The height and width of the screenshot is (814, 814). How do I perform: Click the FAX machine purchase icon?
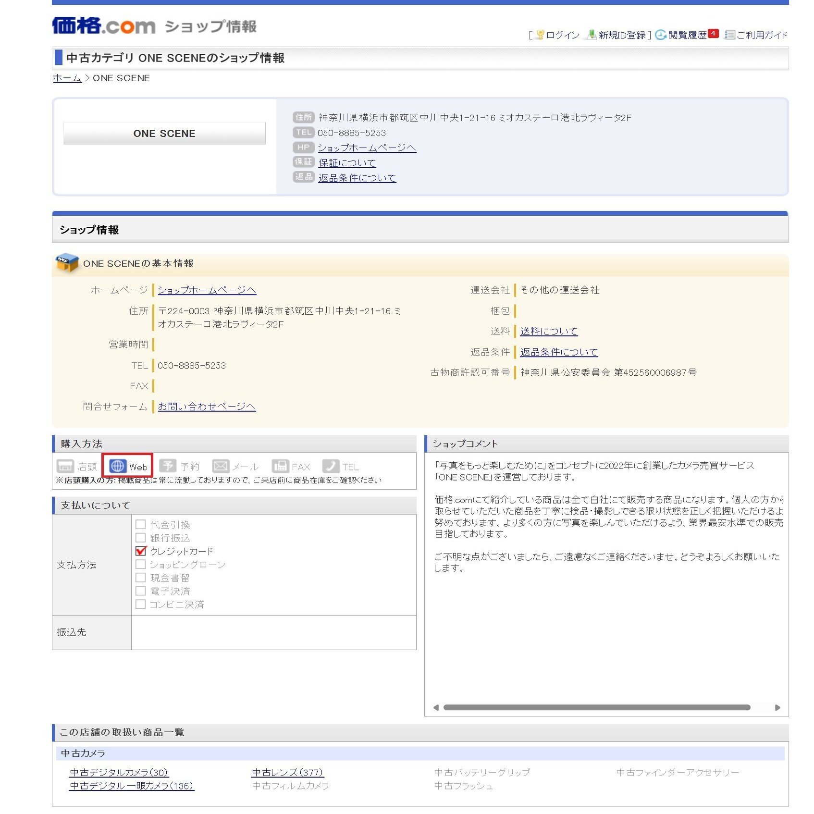[x=280, y=466]
